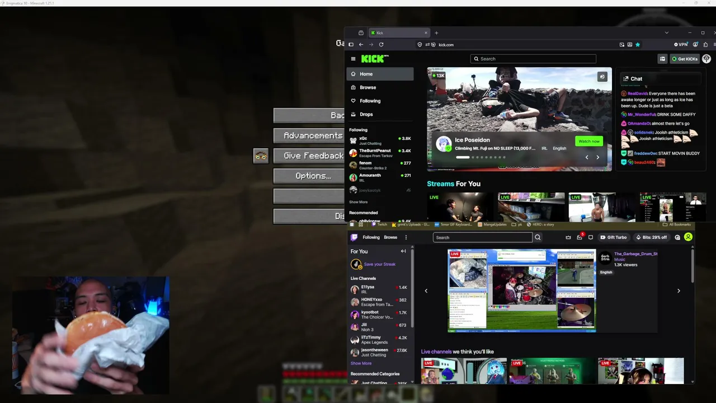Switch to the Kick browser tab

(399, 33)
